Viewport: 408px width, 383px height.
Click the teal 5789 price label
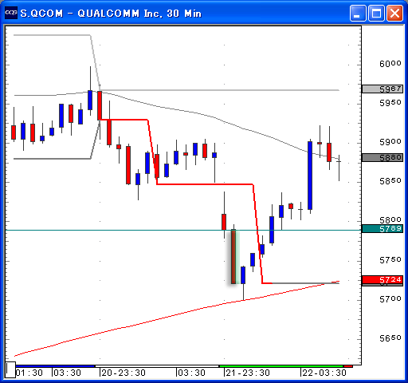(382, 228)
